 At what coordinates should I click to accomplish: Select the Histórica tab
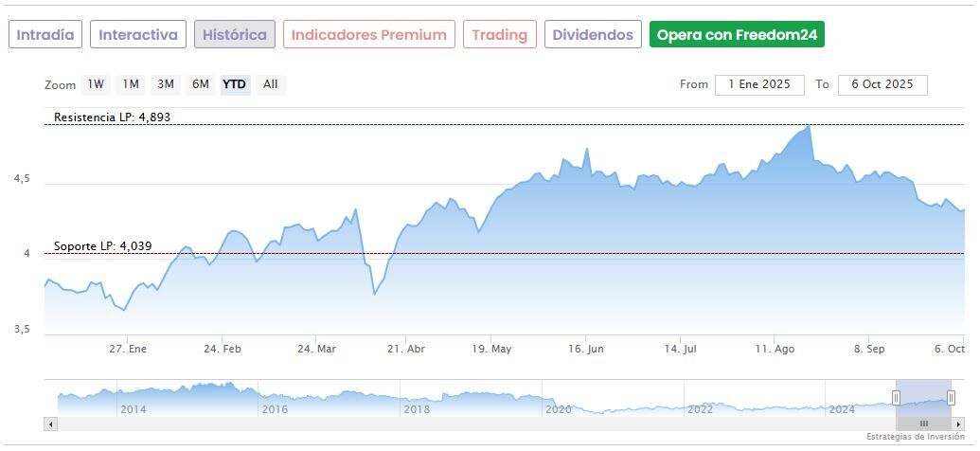point(235,35)
